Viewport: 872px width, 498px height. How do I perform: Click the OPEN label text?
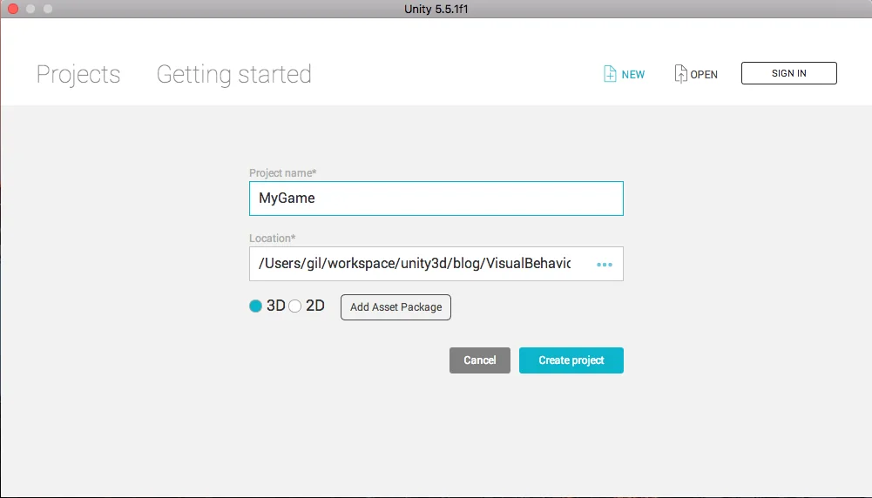coord(704,75)
